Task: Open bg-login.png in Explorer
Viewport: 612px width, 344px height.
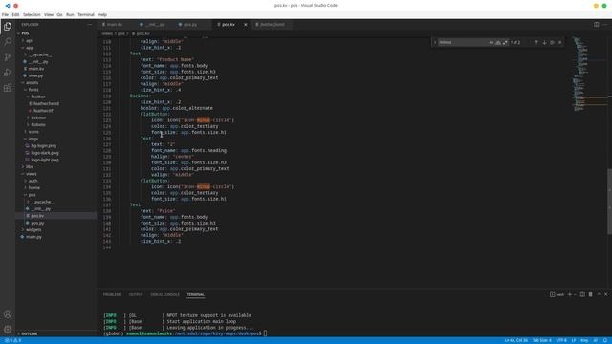Action: coord(44,146)
